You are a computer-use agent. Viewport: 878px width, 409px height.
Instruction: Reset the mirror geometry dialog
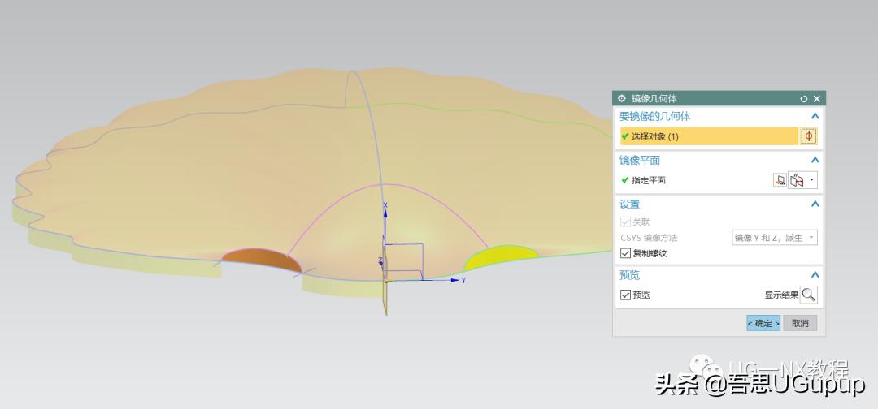803,99
